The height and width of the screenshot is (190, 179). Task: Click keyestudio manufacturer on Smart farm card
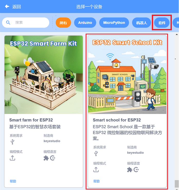point(52,141)
